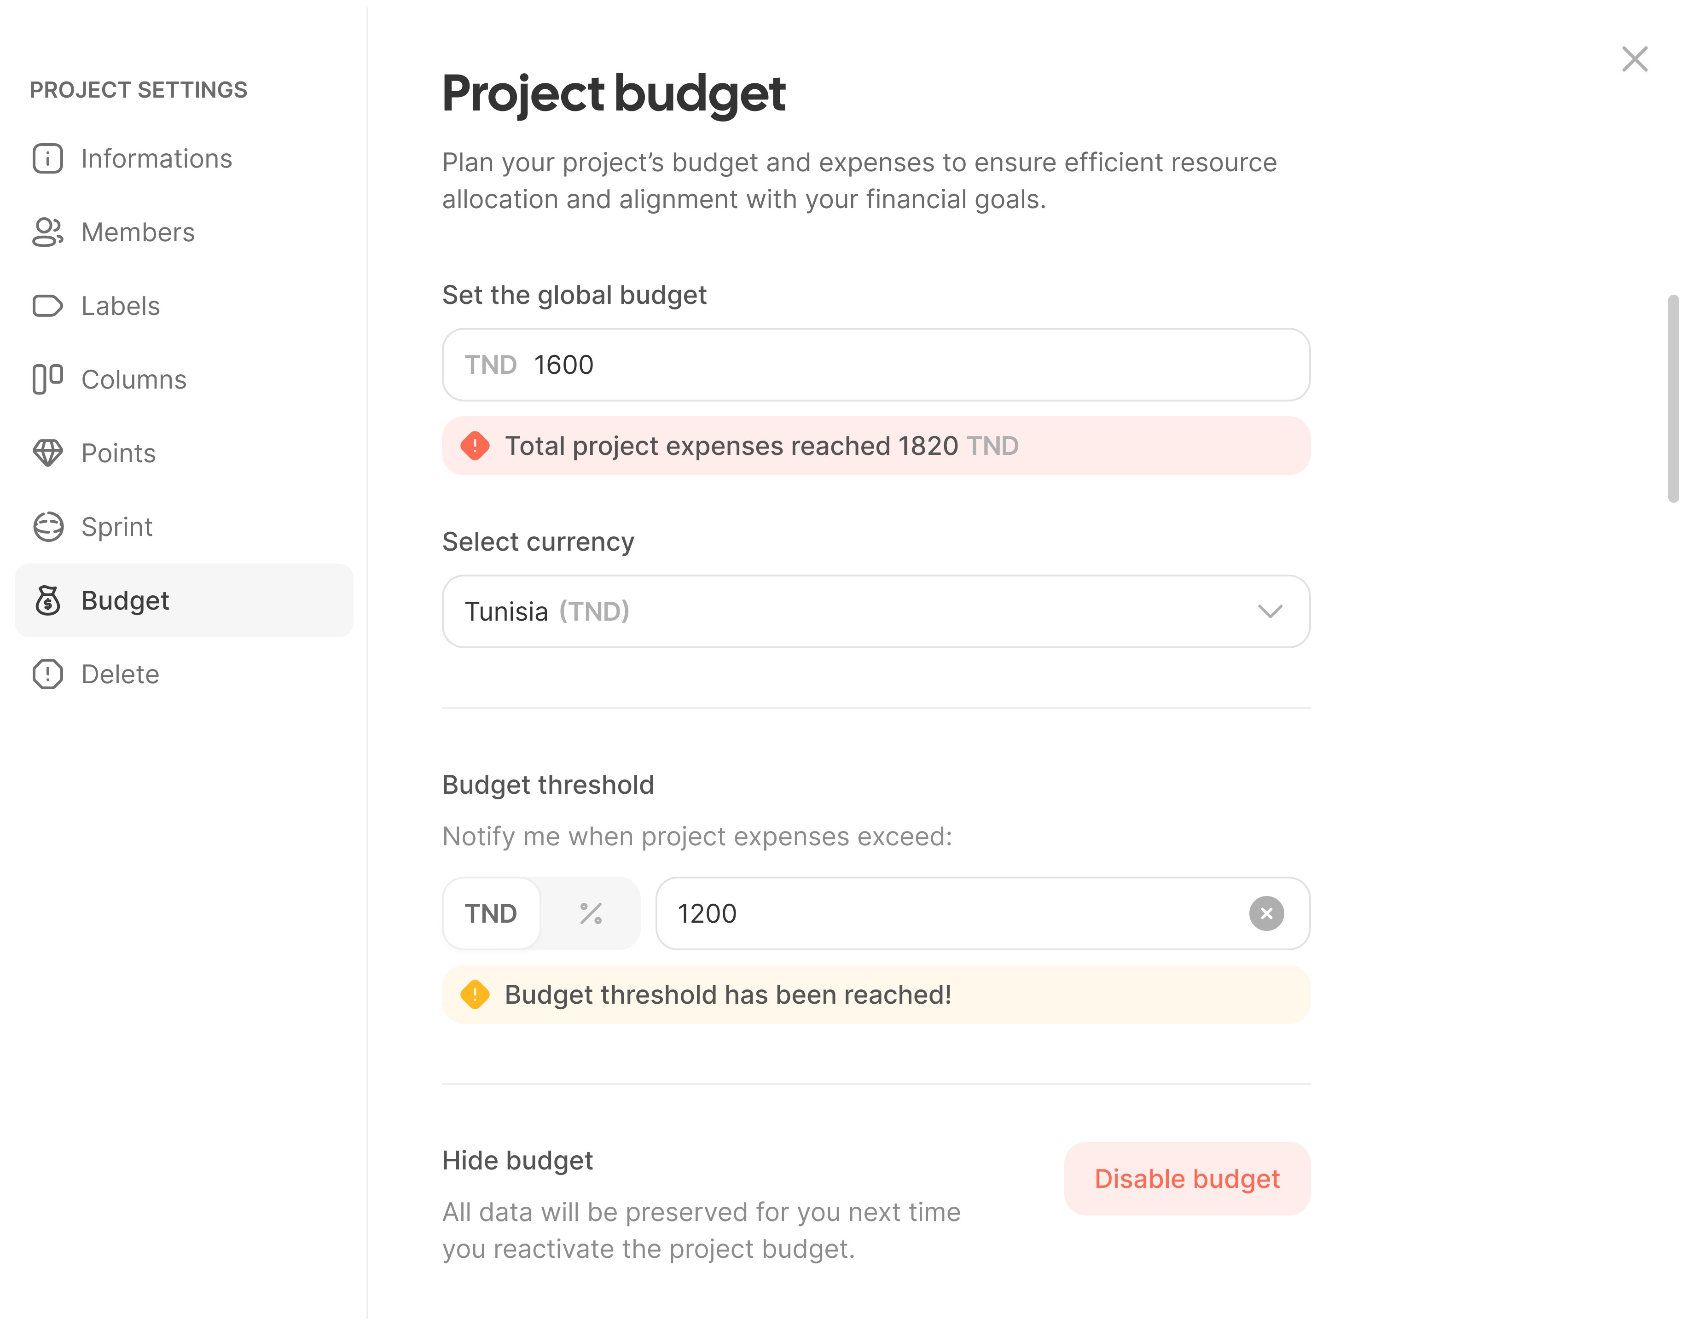This screenshot has width=1694, height=1326.
Task: Open the Members settings section
Action: click(x=138, y=232)
